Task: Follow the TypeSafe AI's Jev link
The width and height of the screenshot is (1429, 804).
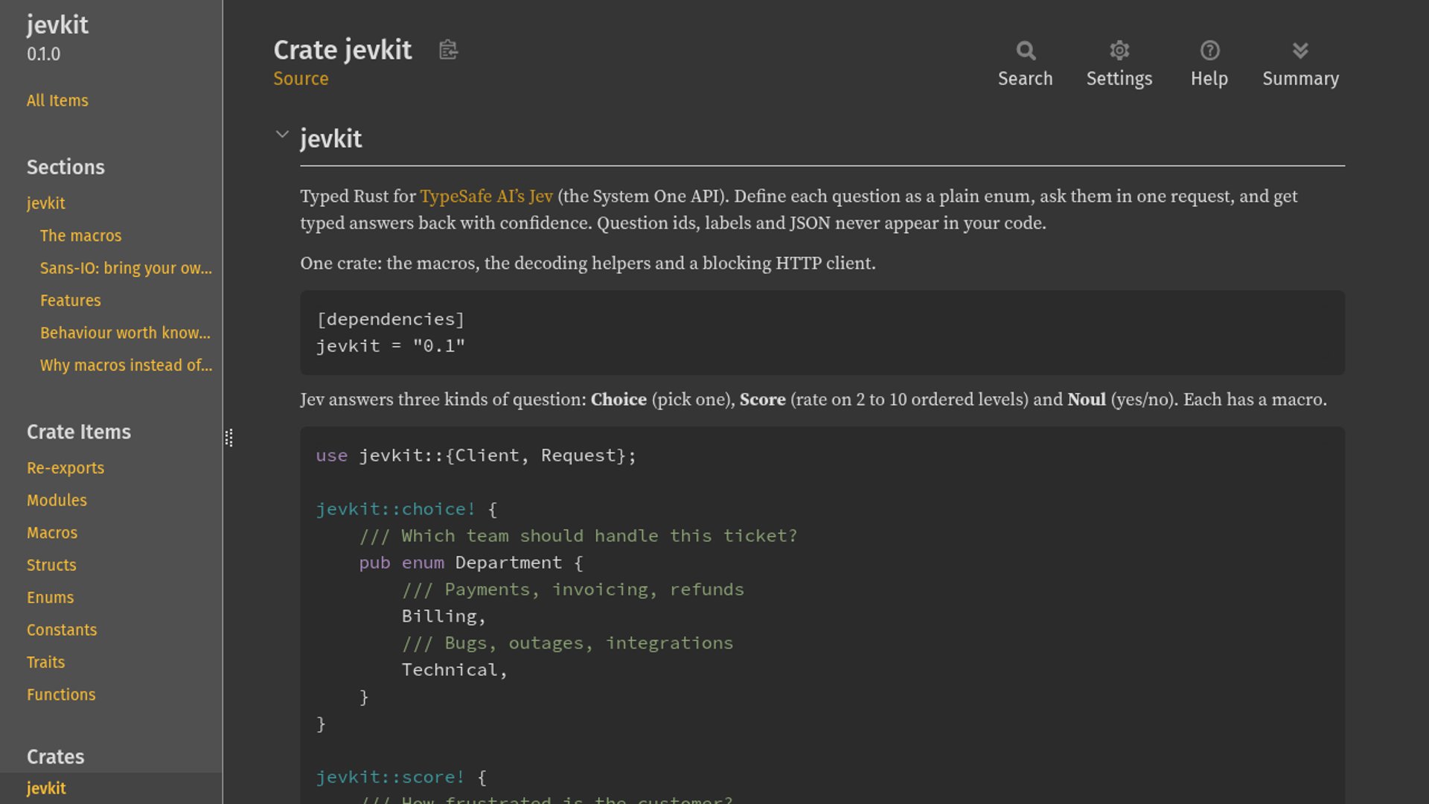Action: tap(486, 197)
